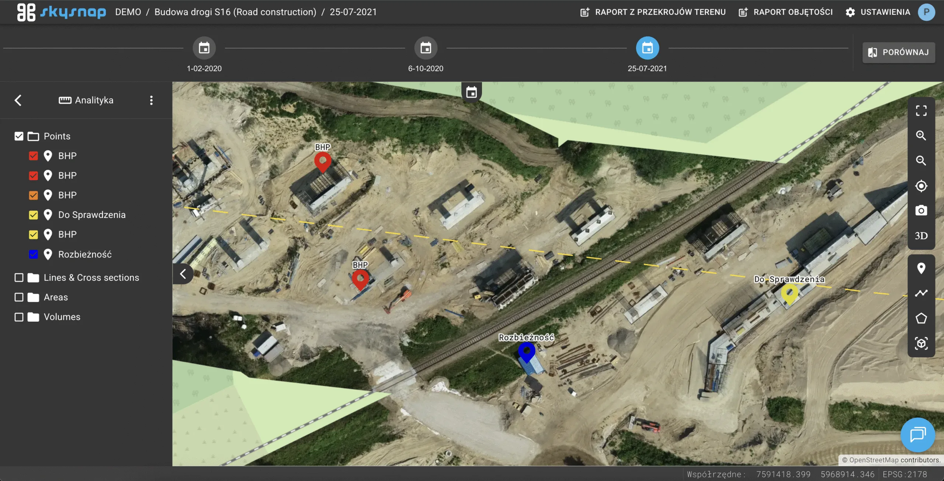Open the chat support bubble
Viewport: 944px width, 481px height.
point(917,435)
